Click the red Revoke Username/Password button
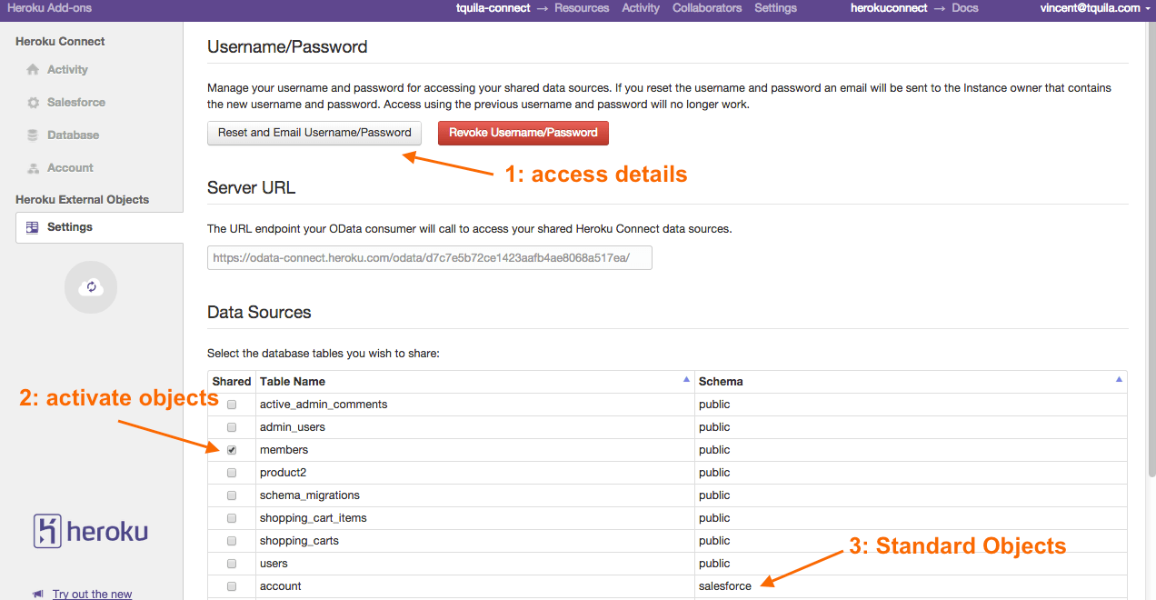1156x600 pixels. tap(523, 133)
